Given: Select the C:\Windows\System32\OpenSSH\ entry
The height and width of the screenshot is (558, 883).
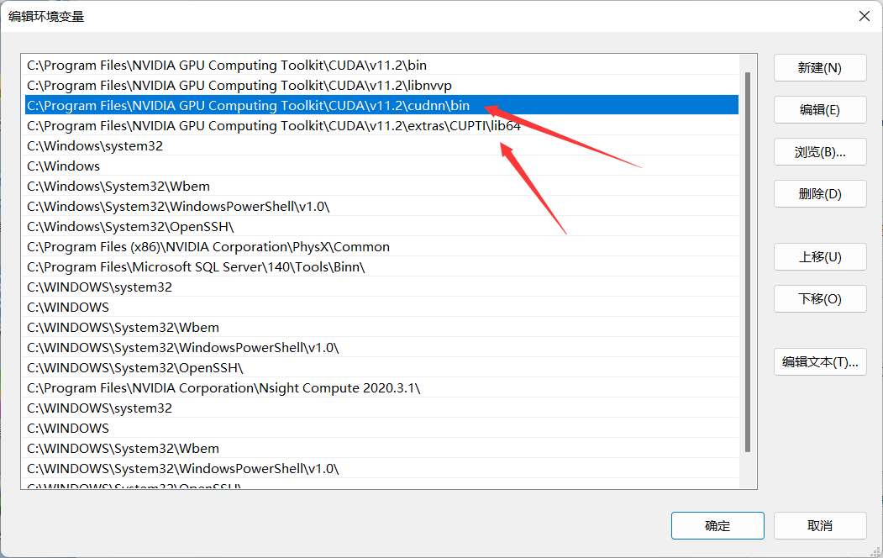Looking at the screenshot, I should [381, 227].
